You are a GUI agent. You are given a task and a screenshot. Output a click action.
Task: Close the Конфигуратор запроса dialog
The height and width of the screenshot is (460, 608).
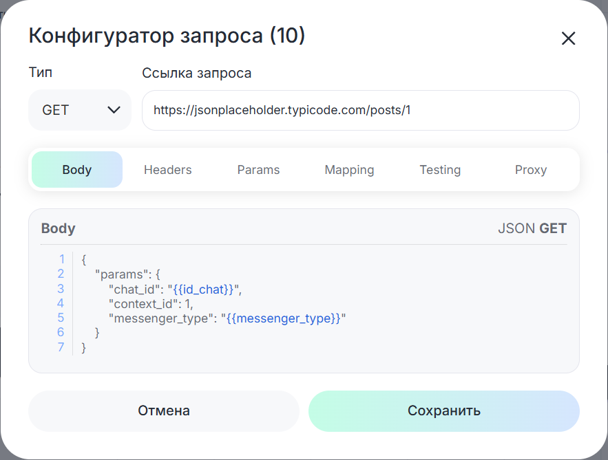click(x=568, y=39)
